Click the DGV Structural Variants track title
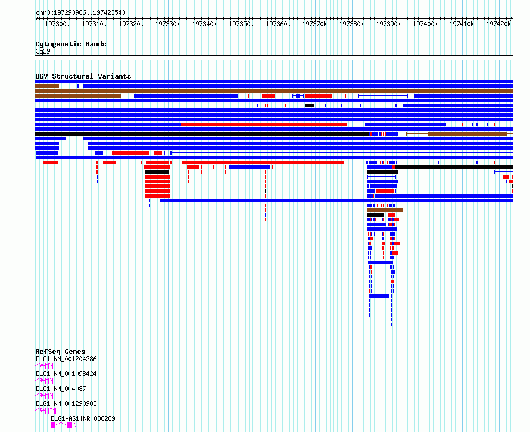530x432 pixels. coord(83,76)
